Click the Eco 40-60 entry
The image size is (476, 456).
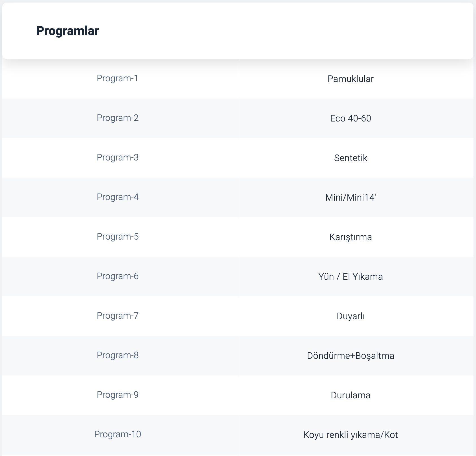click(x=350, y=118)
